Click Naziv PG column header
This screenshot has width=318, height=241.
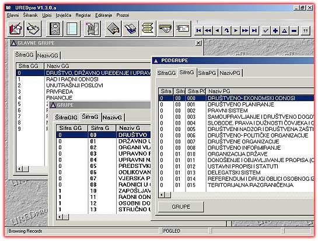click(x=260, y=91)
